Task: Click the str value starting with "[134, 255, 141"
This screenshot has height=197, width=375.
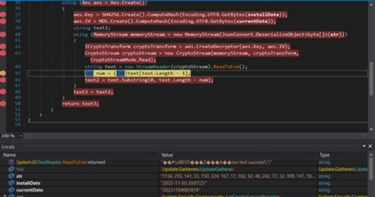Action: point(238,176)
